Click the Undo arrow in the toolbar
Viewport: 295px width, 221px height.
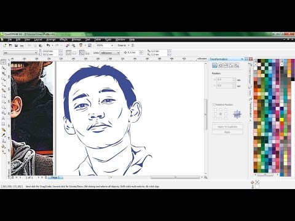point(48,45)
